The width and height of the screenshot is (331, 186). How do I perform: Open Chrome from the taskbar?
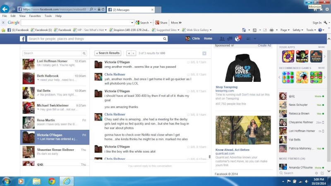pyautogui.click(x=51, y=181)
